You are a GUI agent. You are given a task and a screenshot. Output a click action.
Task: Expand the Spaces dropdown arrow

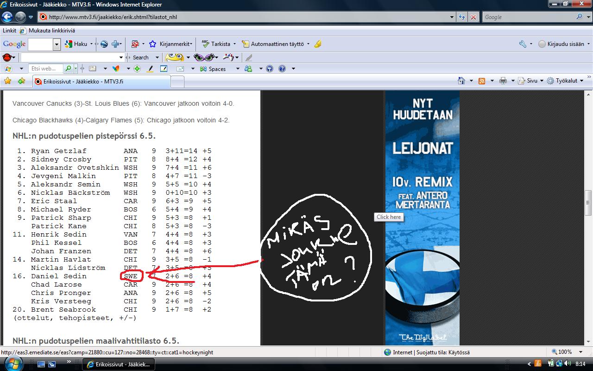click(x=238, y=69)
